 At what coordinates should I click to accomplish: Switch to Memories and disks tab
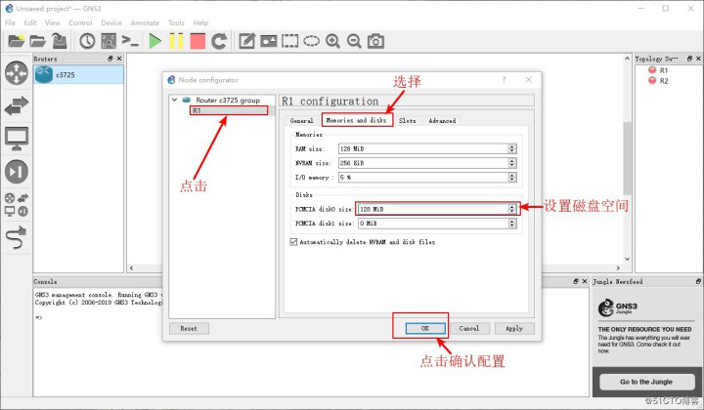(357, 120)
